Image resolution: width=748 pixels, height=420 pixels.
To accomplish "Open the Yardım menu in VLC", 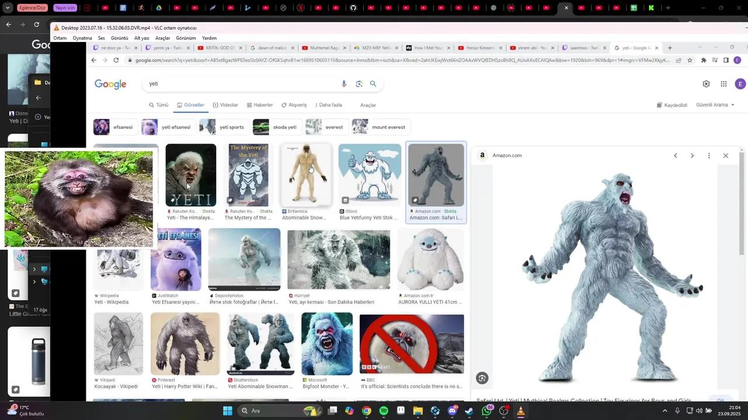I will 209,38.
